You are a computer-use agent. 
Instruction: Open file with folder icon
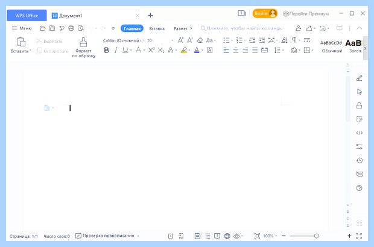(42, 28)
